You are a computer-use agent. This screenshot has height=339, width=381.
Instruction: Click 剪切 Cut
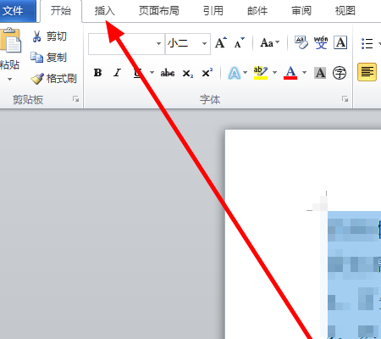click(x=49, y=36)
